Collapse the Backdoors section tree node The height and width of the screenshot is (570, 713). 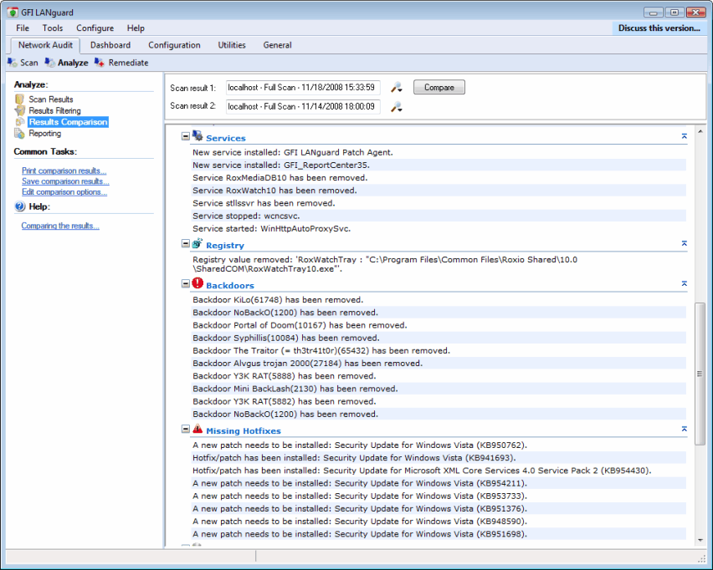[x=186, y=284]
